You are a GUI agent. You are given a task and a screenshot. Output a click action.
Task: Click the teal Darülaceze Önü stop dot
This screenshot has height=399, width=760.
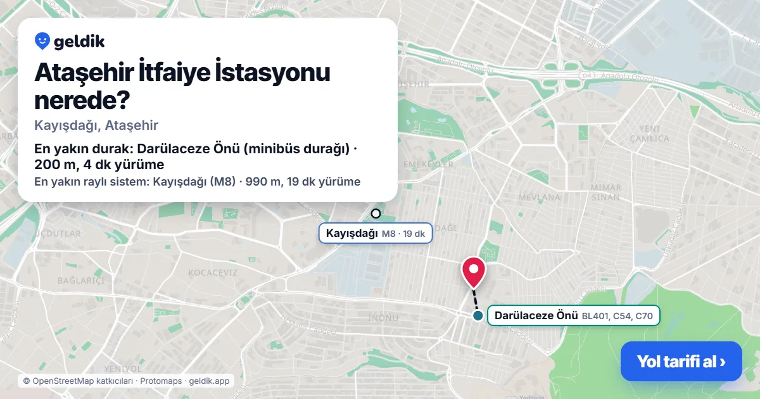point(478,315)
